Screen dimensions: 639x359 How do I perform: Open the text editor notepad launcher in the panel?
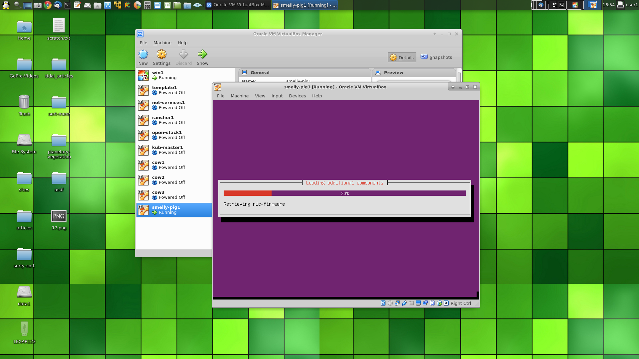tap(78, 5)
